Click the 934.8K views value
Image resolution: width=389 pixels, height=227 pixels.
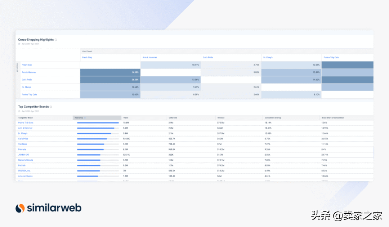click(126, 139)
